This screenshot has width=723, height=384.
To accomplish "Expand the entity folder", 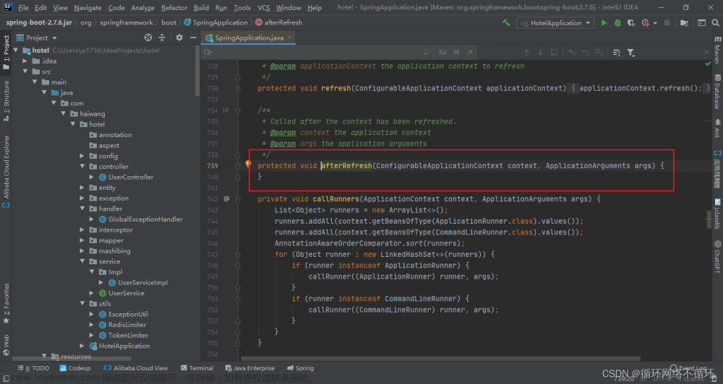I will (x=82, y=188).
